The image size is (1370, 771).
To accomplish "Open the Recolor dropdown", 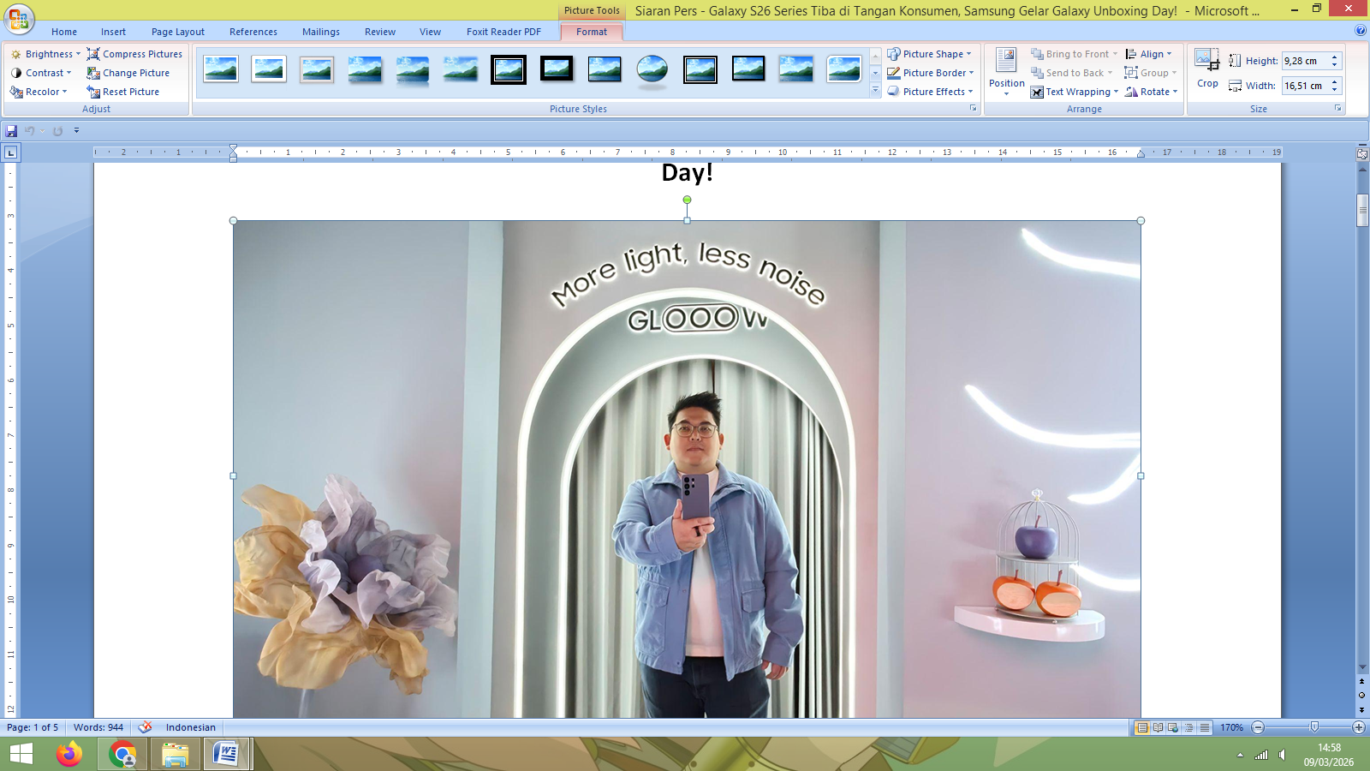I will pos(39,92).
